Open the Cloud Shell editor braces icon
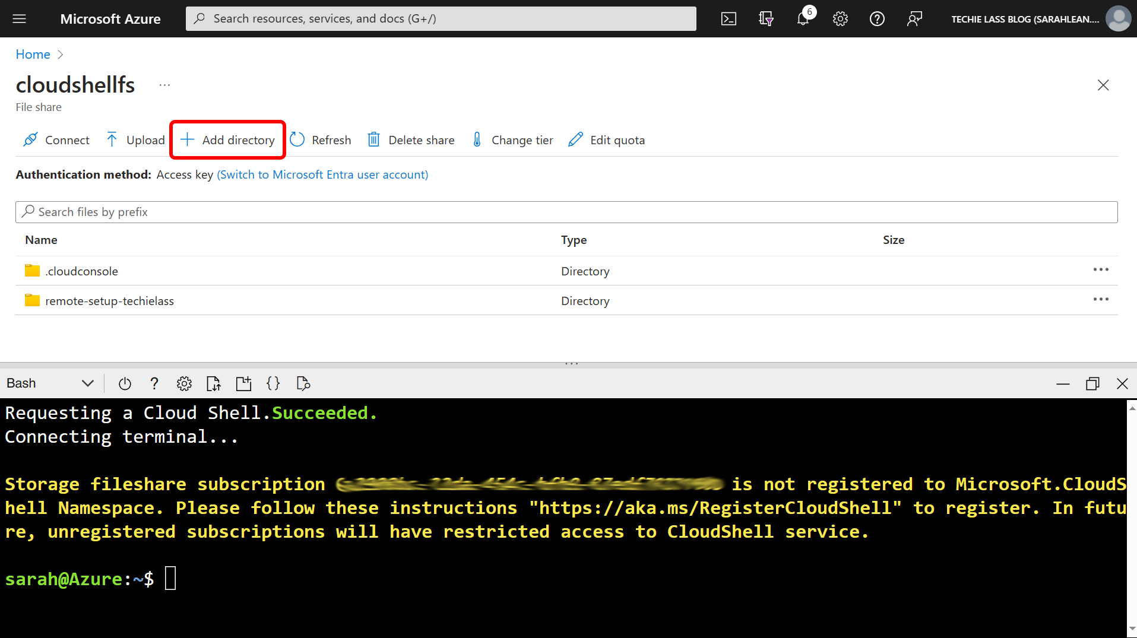 point(273,383)
